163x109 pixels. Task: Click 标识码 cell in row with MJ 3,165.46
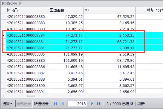coord(27,23)
